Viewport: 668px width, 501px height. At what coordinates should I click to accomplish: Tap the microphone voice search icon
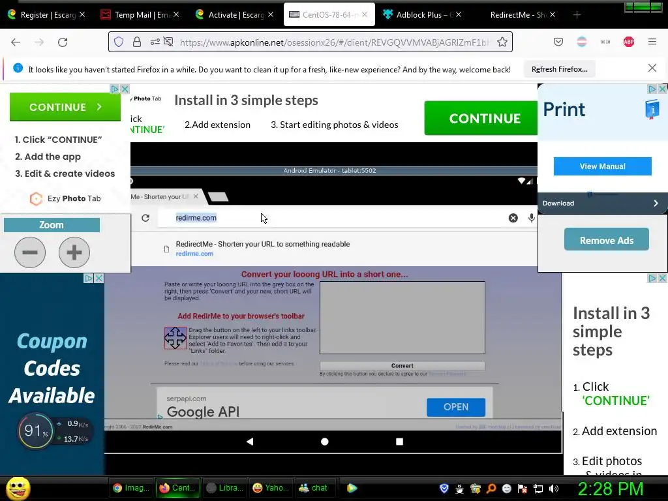[x=531, y=218]
